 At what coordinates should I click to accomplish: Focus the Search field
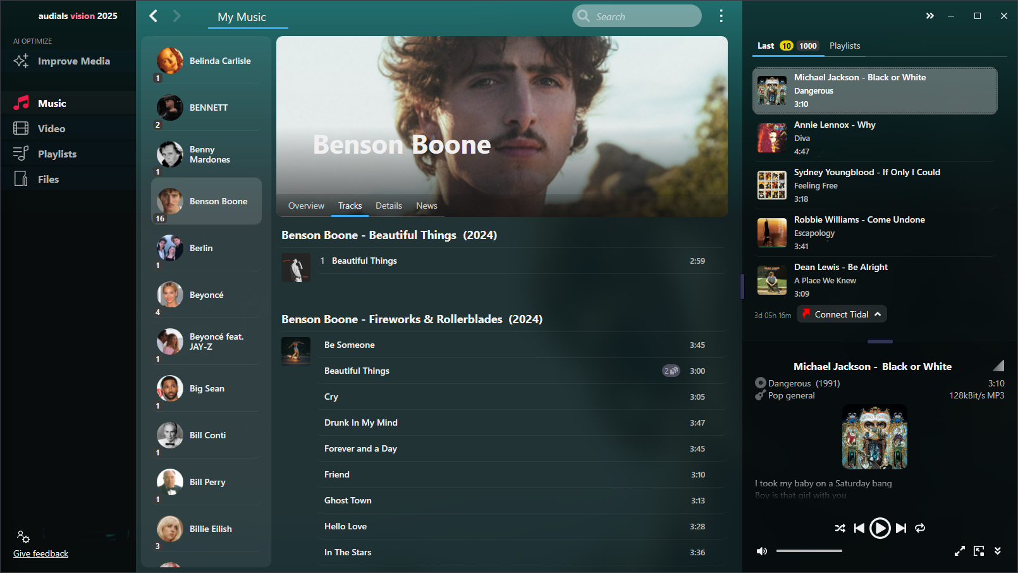point(637,16)
